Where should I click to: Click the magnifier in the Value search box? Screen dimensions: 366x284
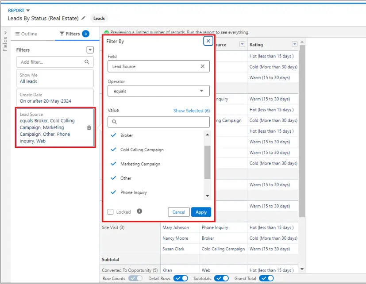[114, 122]
